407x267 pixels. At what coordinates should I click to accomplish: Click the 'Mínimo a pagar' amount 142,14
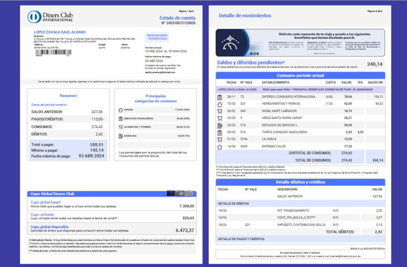(x=96, y=150)
